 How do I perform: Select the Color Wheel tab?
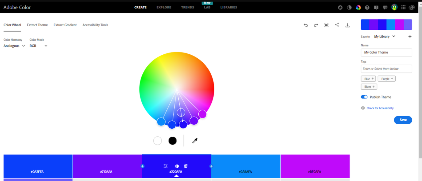pos(12,25)
